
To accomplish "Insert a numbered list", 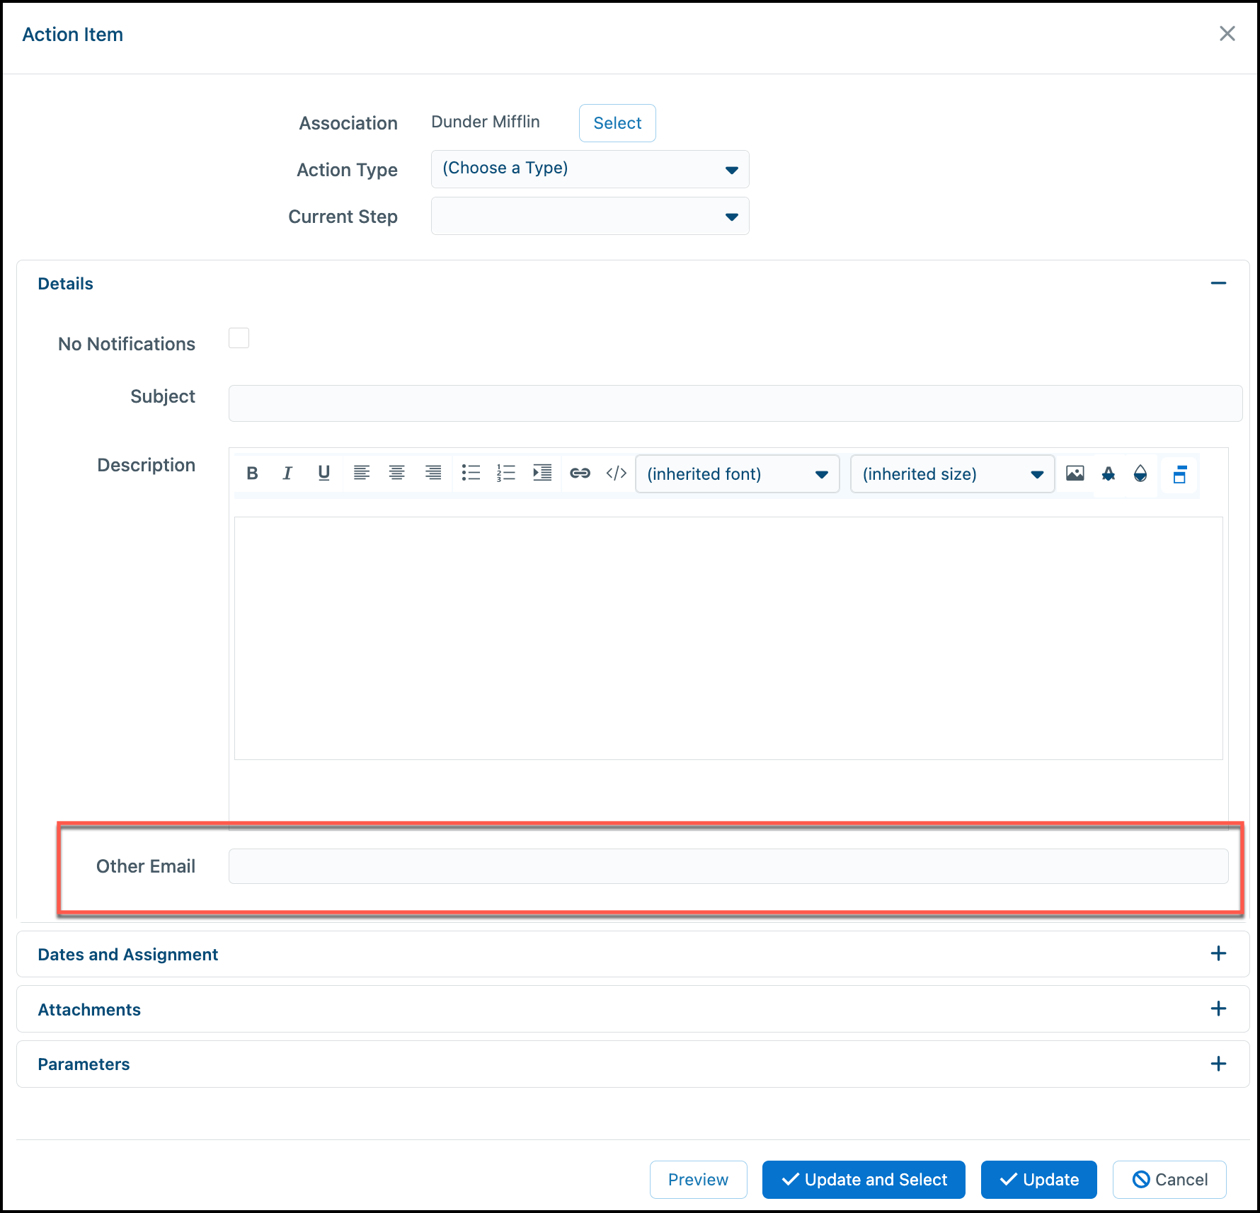I will 506,473.
